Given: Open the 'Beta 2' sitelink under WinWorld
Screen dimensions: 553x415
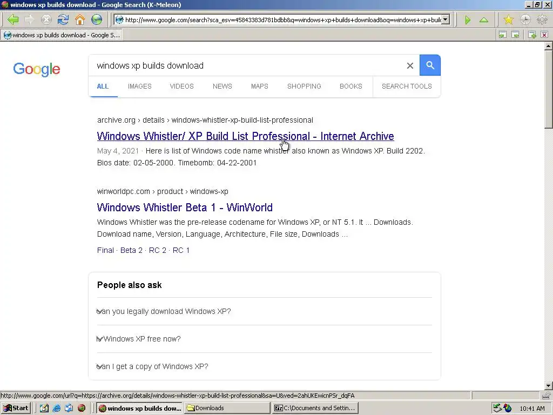Looking at the screenshot, I should point(131,250).
